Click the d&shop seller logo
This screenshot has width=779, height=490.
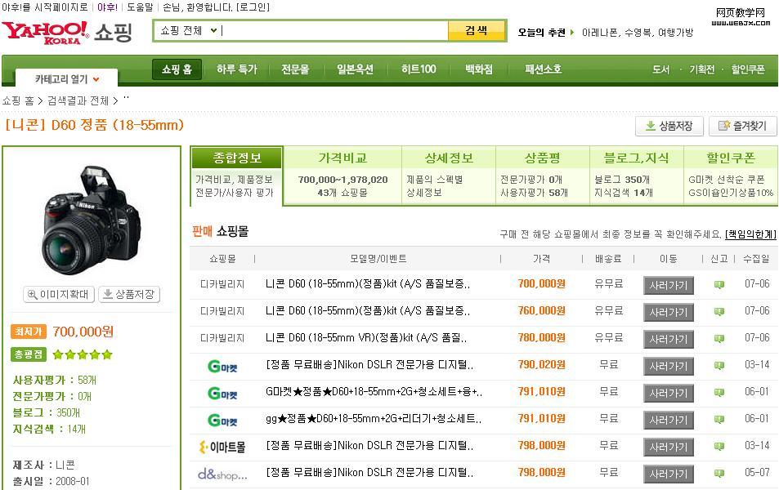point(222,474)
